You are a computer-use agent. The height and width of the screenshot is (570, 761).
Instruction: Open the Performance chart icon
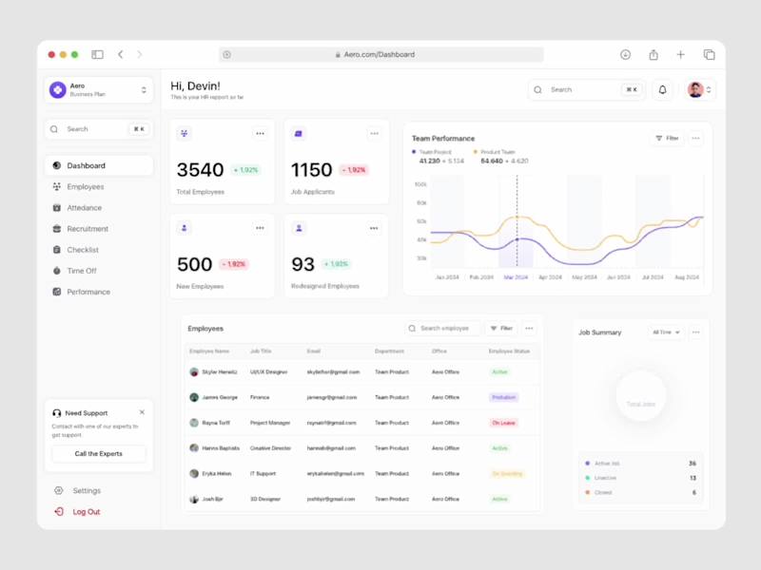pos(59,292)
